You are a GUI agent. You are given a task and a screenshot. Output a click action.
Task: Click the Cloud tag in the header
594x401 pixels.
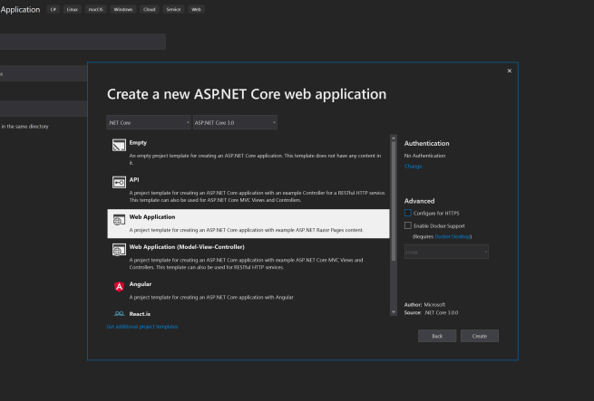(150, 9)
